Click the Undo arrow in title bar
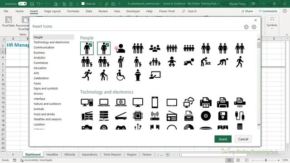 point(38,4)
